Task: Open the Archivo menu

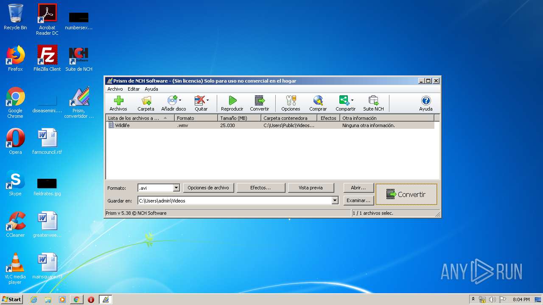Action: pyautogui.click(x=115, y=89)
